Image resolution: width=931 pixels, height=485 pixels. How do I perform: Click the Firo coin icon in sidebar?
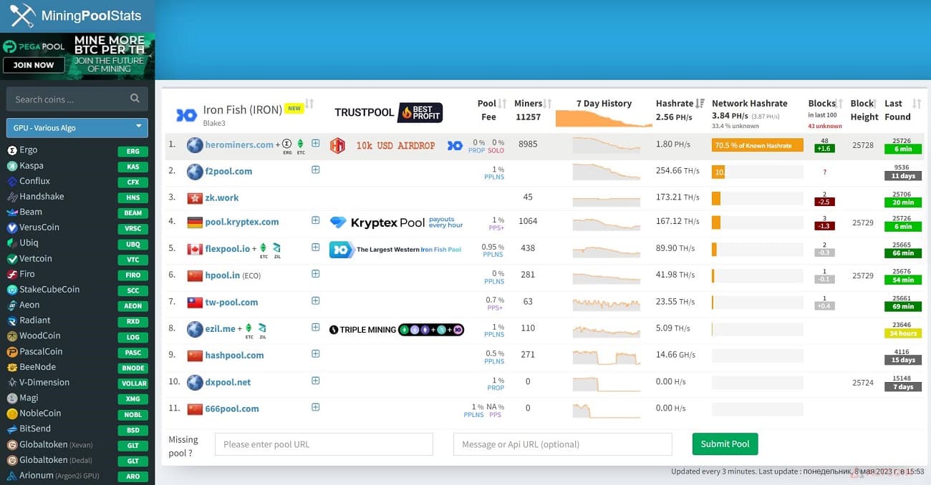[x=12, y=274]
